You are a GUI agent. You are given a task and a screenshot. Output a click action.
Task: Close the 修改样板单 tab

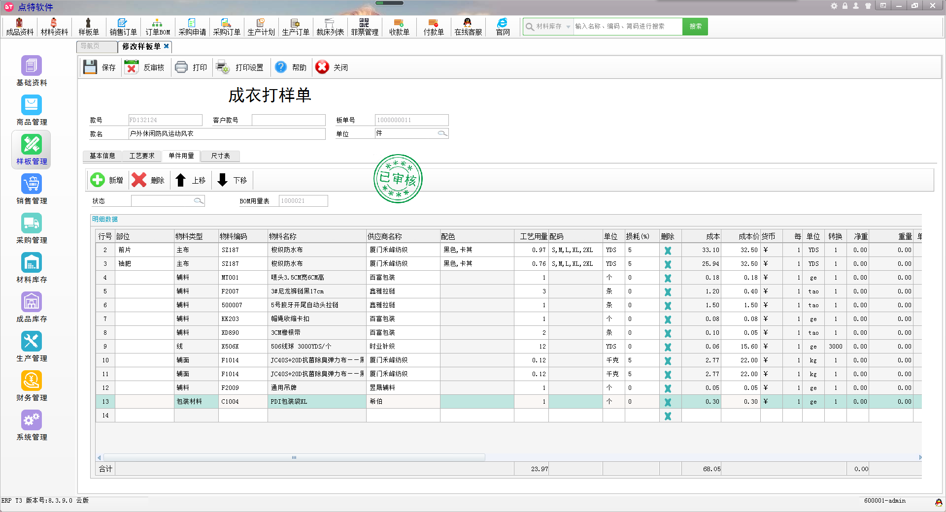167,46
